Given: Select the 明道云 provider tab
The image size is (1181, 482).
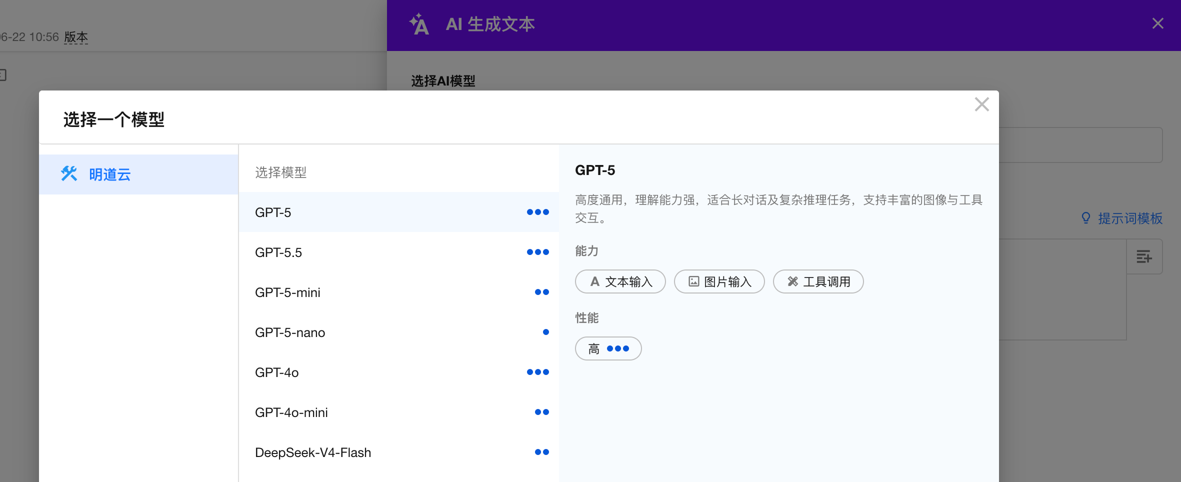Looking at the screenshot, I should pyautogui.click(x=138, y=174).
